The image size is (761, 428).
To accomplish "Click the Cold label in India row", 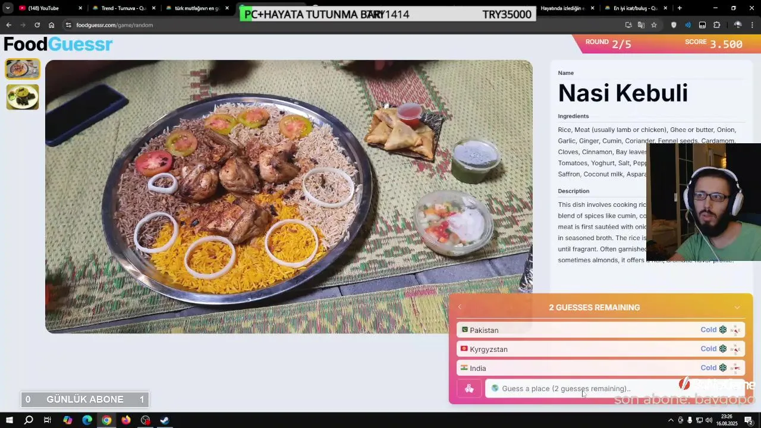I will [708, 368].
